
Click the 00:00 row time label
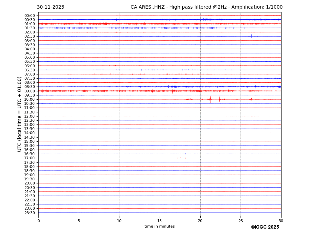click(30, 16)
